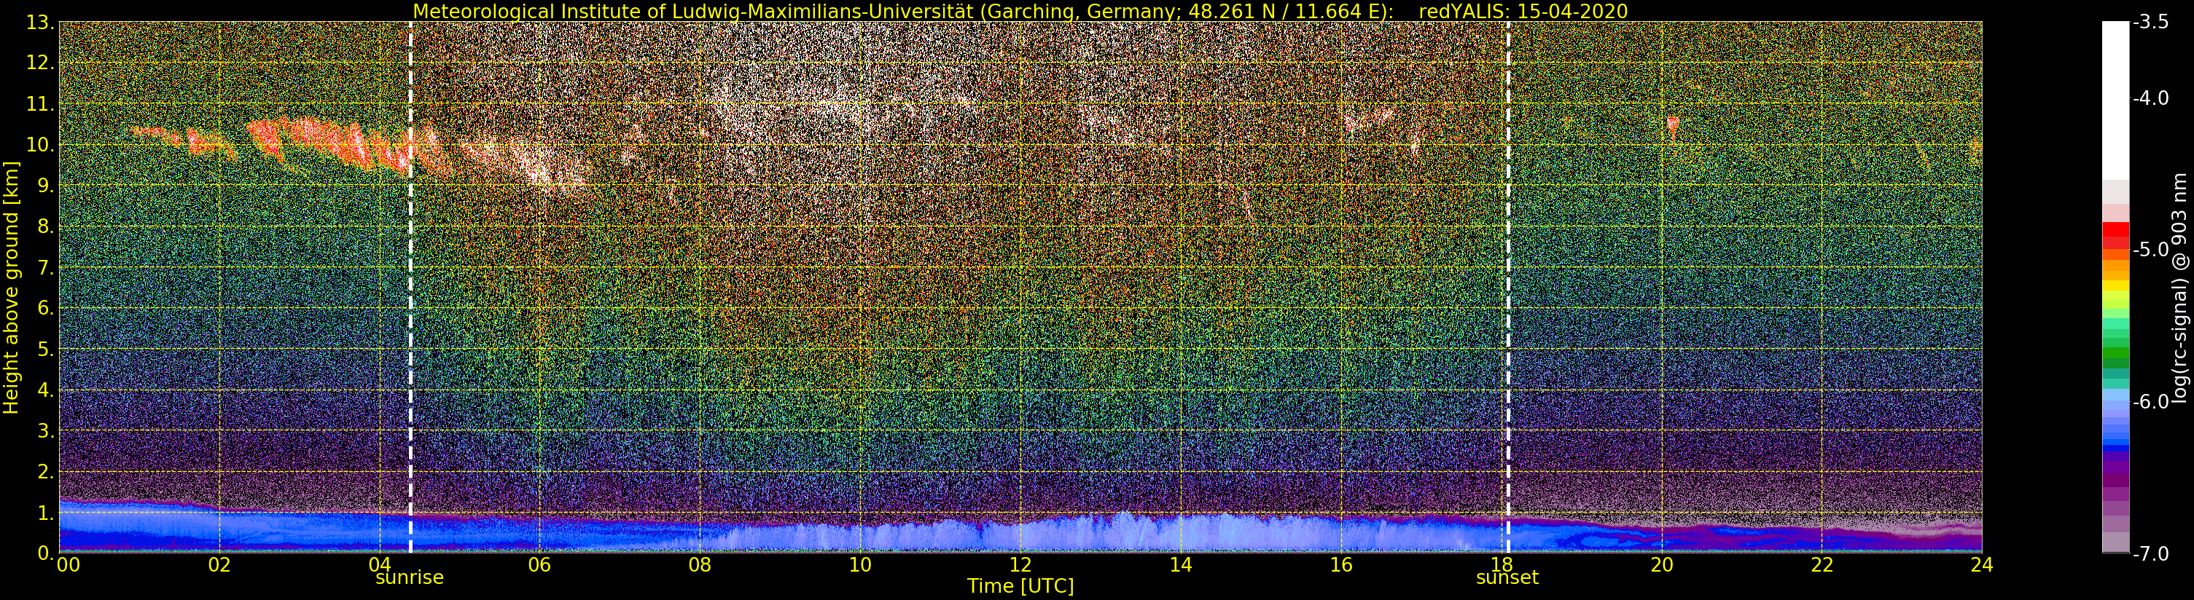Click the '14' time tick label

(x=1181, y=565)
